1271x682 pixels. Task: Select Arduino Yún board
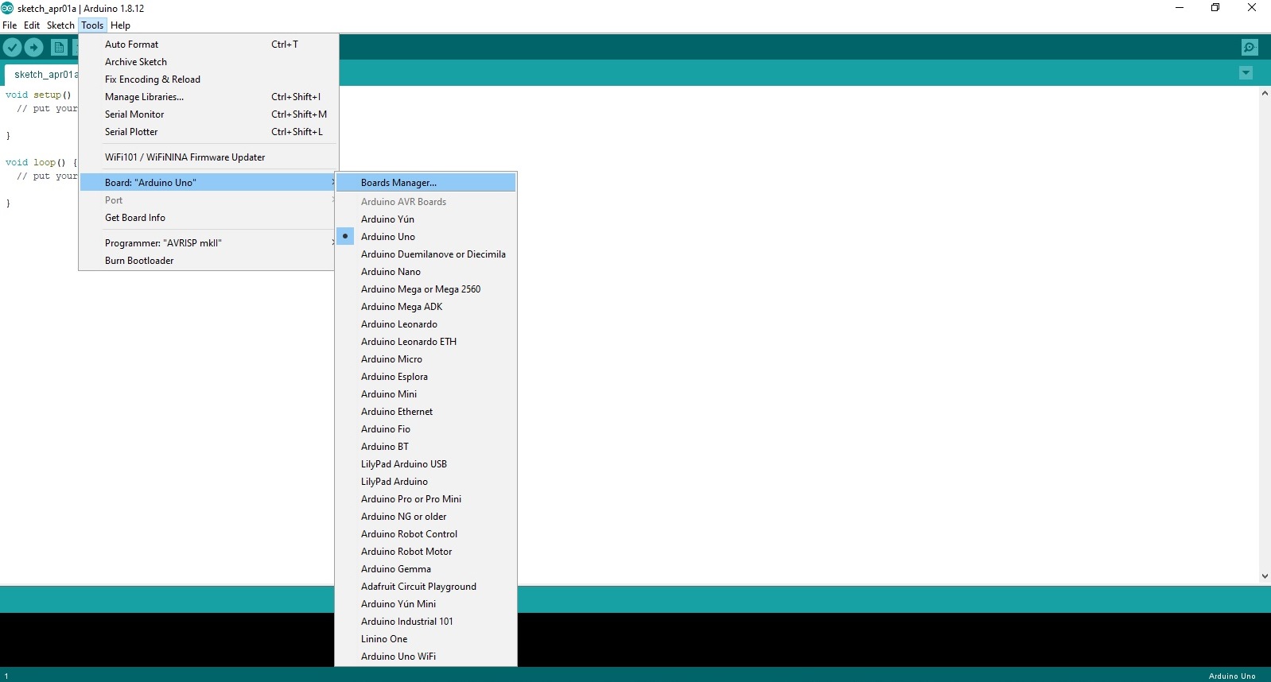[x=426, y=219]
